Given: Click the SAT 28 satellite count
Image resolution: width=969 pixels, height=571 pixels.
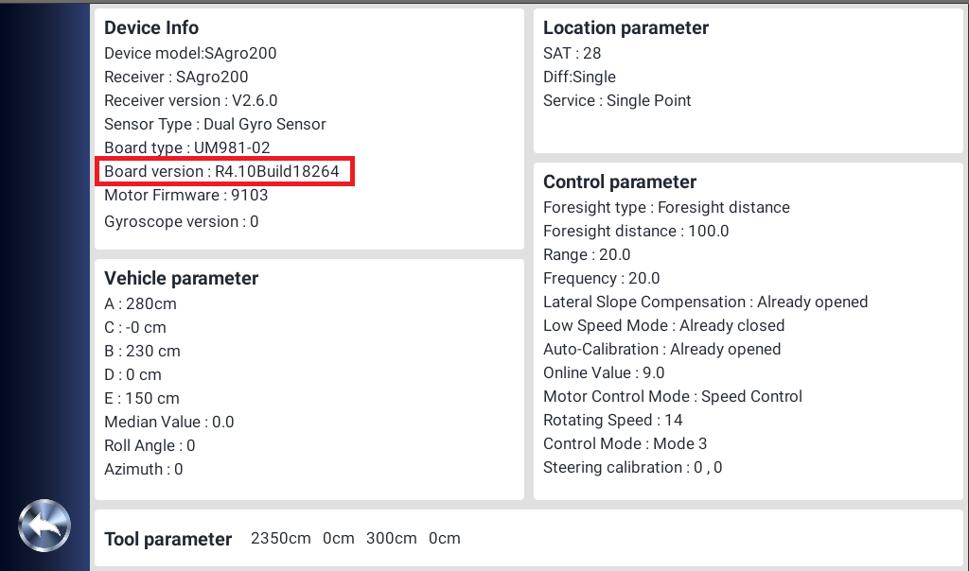Looking at the screenshot, I should pyautogui.click(x=573, y=53).
